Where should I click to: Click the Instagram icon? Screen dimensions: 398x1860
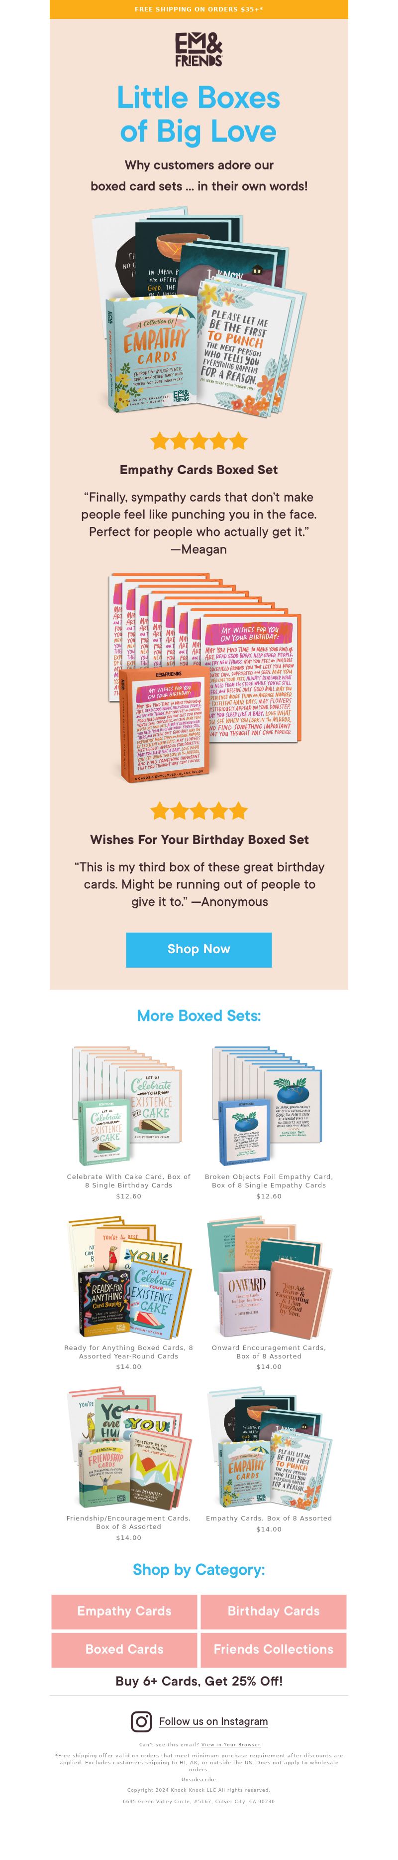[141, 1720]
